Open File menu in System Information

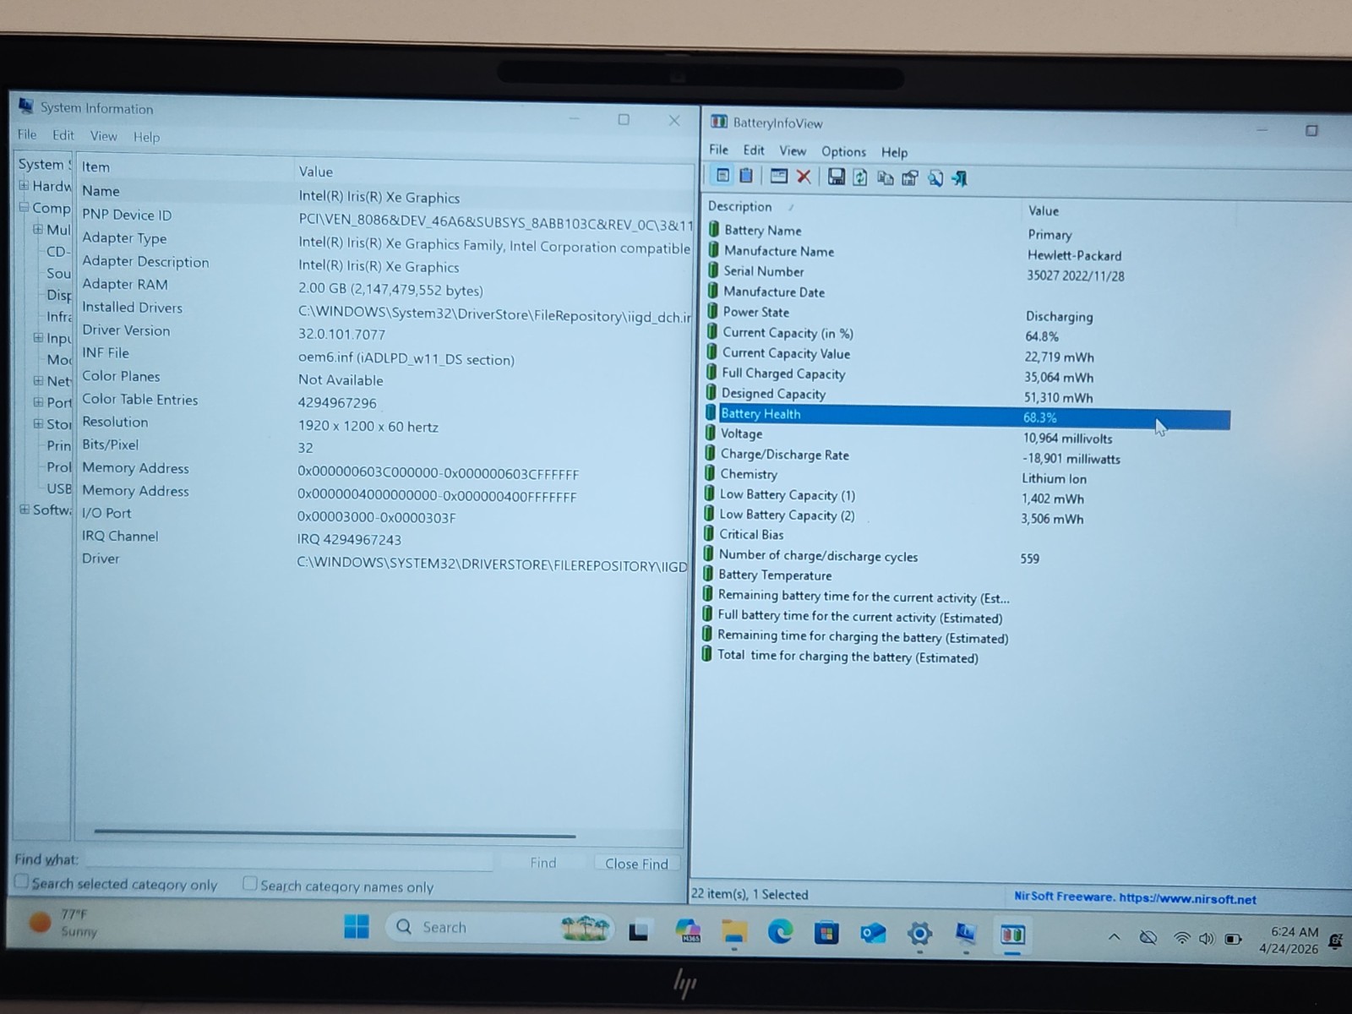[27, 134]
